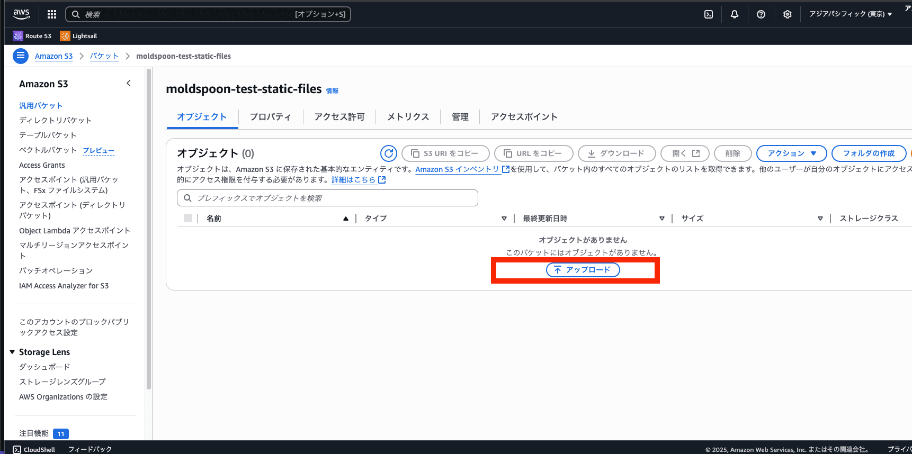Focus the AWS top search box

pos(208,14)
